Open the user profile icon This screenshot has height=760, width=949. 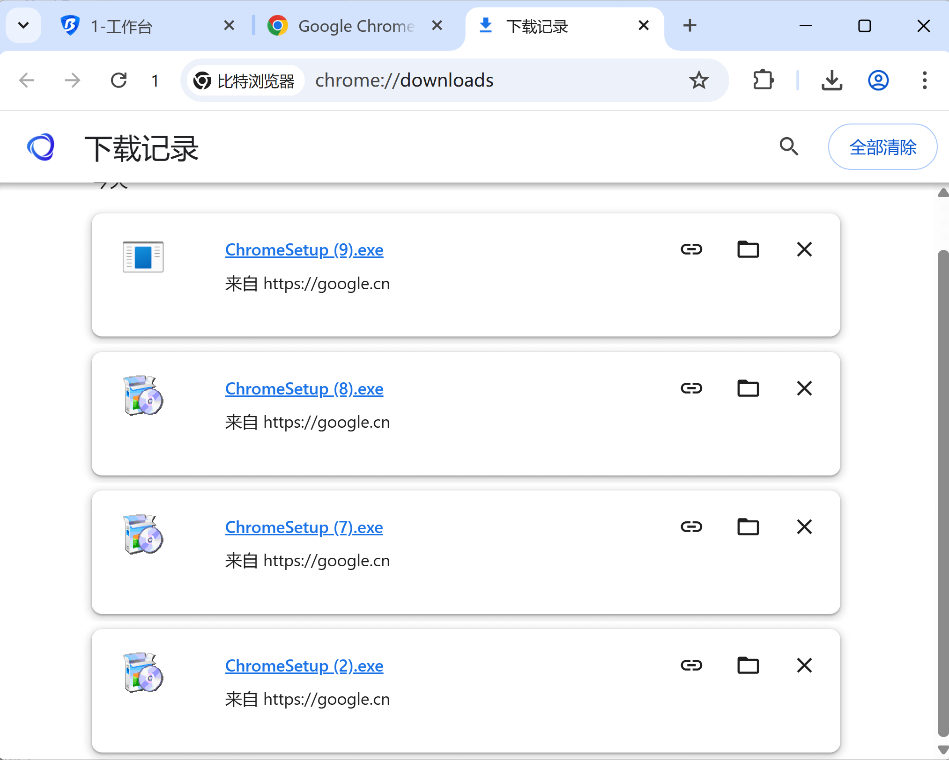pos(878,80)
